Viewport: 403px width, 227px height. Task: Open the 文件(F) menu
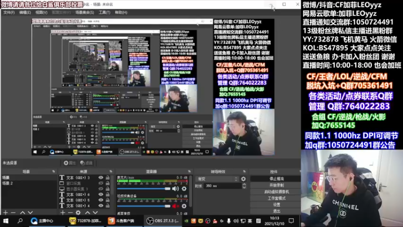point(9,12)
